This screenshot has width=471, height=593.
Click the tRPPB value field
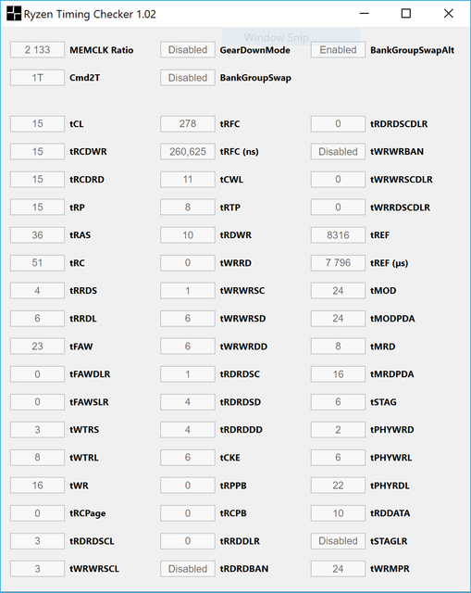(188, 486)
